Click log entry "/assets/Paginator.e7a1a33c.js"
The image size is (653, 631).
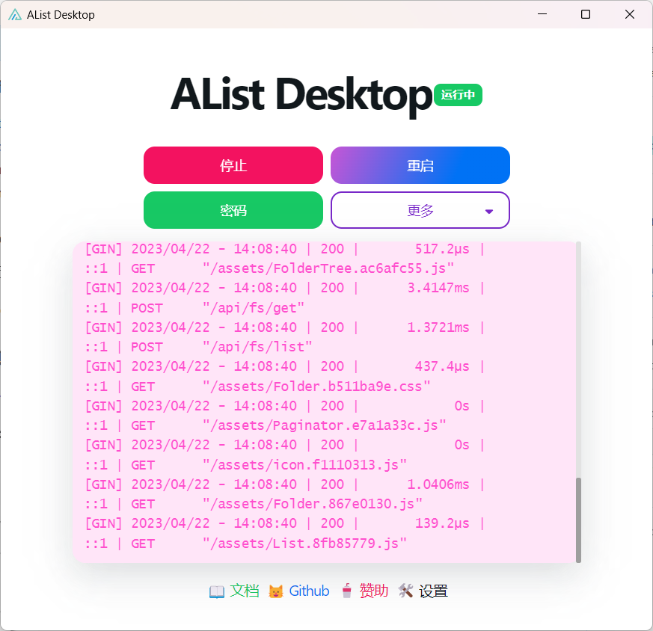(325, 426)
